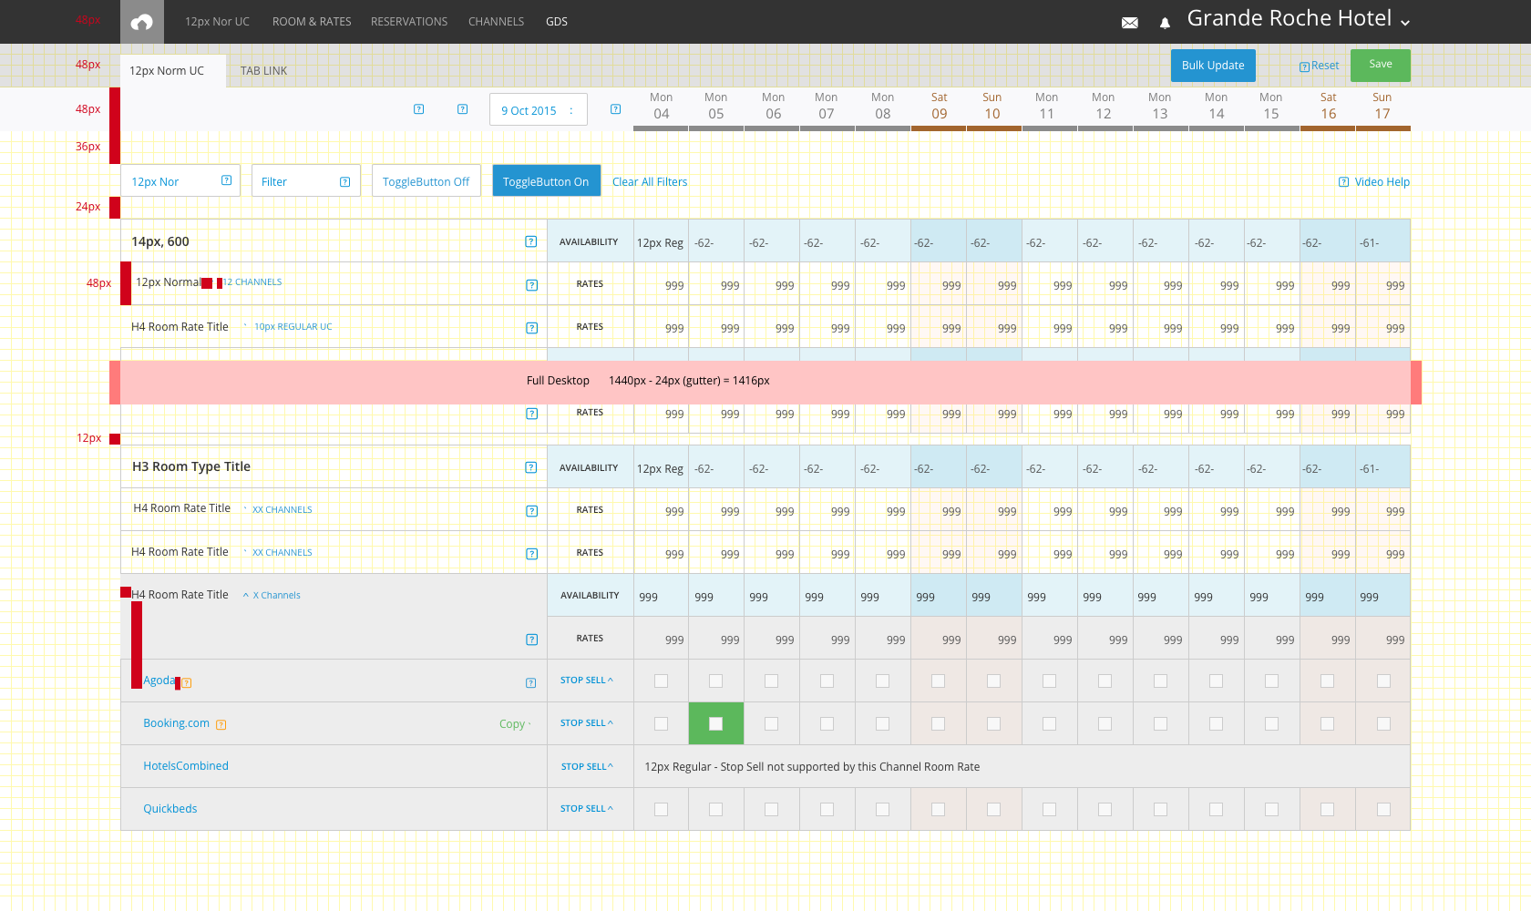1531x911 pixels.
Task: Open the Filter dropdown
Action: [306, 180]
